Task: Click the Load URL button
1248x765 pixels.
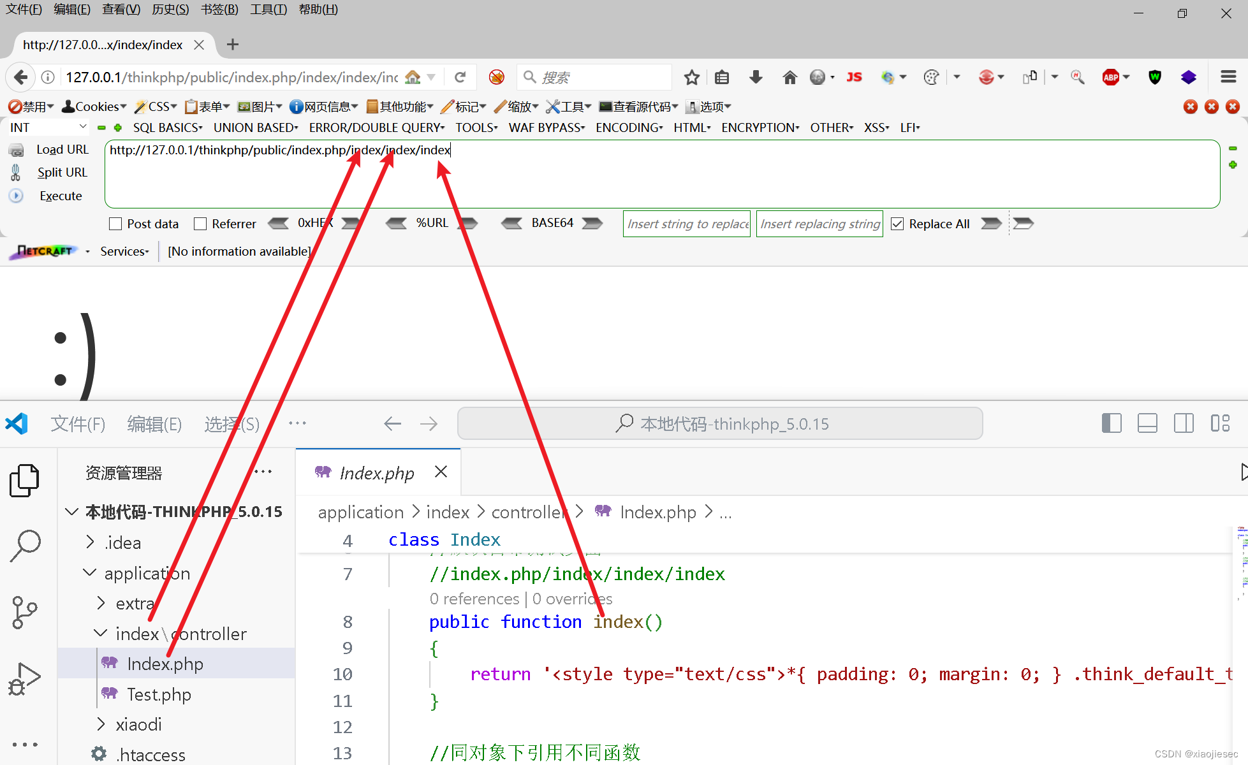Action: (x=62, y=149)
